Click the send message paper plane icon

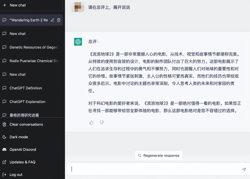244,169
